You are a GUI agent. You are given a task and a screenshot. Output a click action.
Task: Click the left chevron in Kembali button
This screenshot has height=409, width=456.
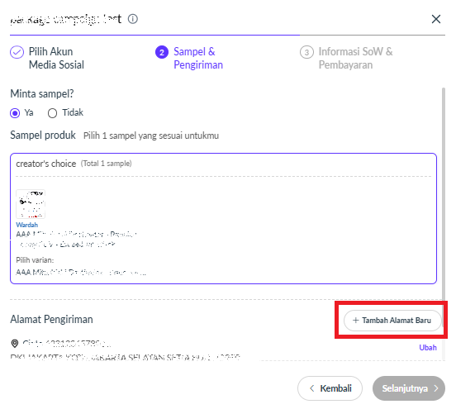coord(312,388)
